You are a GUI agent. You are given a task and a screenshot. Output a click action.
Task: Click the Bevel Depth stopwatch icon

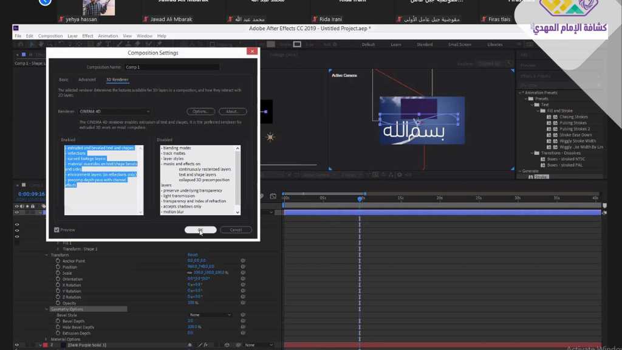coord(58,321)
